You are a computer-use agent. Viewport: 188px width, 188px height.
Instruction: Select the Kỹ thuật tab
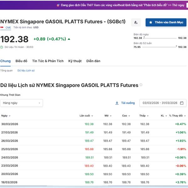[75, 61]
